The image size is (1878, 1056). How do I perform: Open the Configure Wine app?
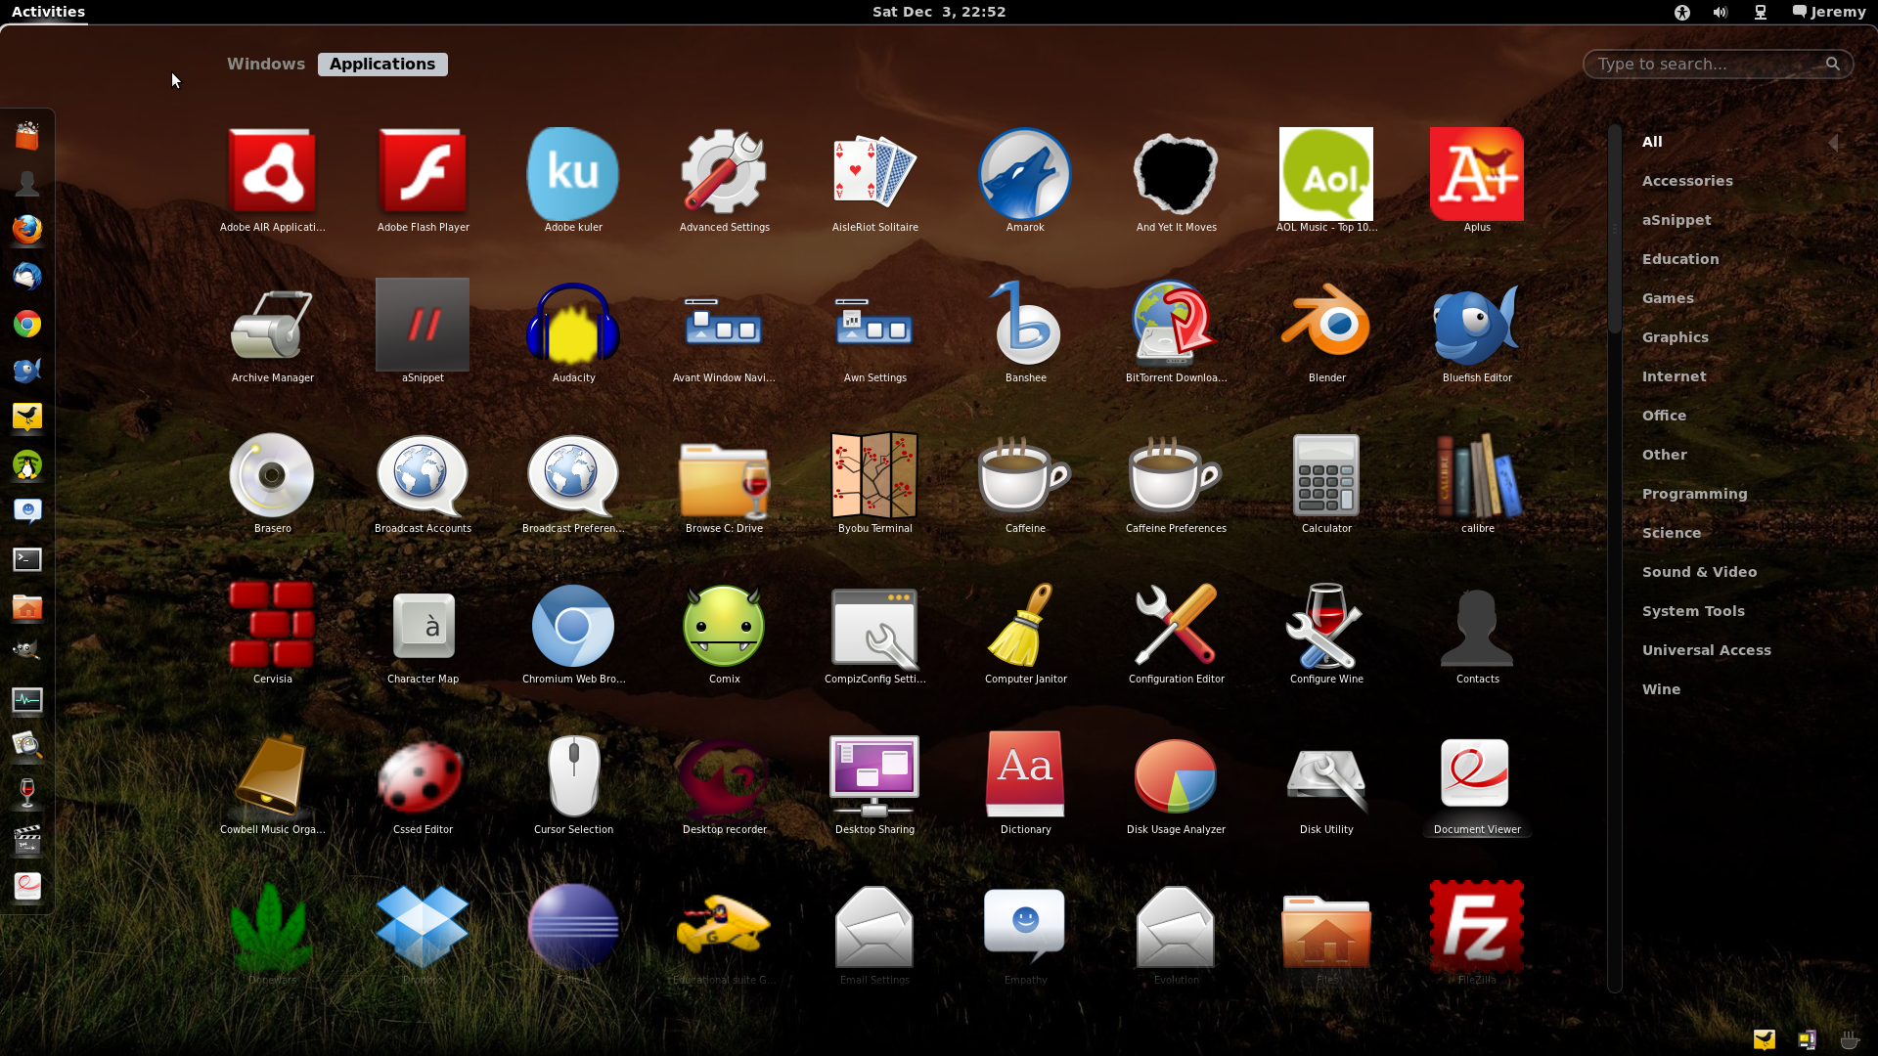coord(1326,627)
